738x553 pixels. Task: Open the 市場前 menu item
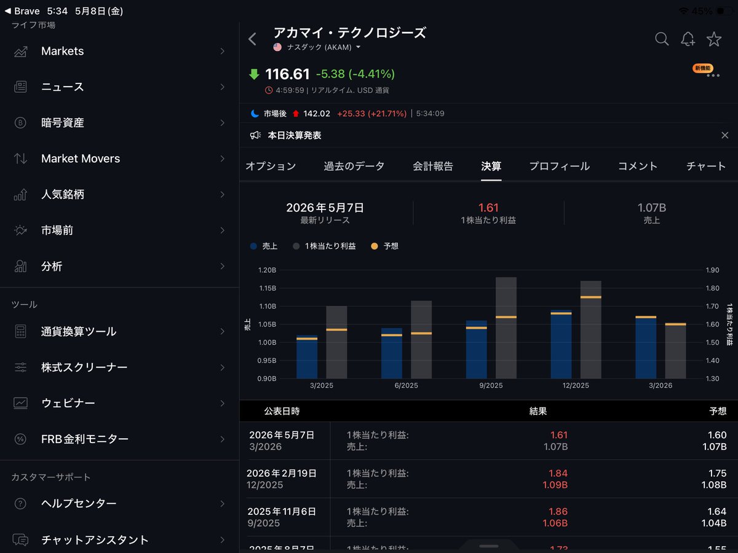coord(119,230)
